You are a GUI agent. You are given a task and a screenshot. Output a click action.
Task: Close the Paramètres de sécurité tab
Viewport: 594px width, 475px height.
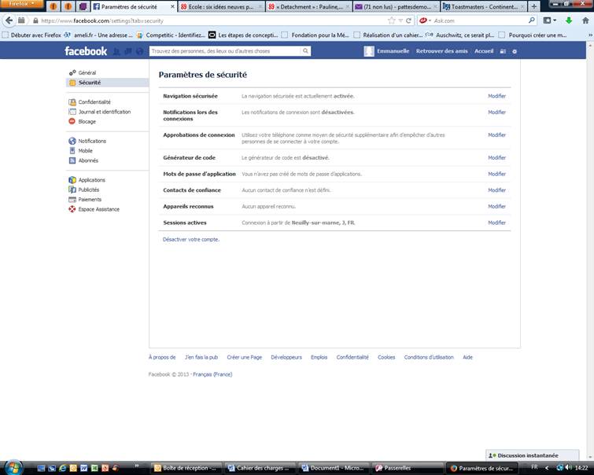(172, 7)
